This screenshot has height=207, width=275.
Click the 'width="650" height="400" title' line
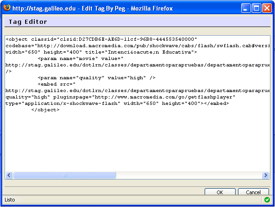pos(101,52)
